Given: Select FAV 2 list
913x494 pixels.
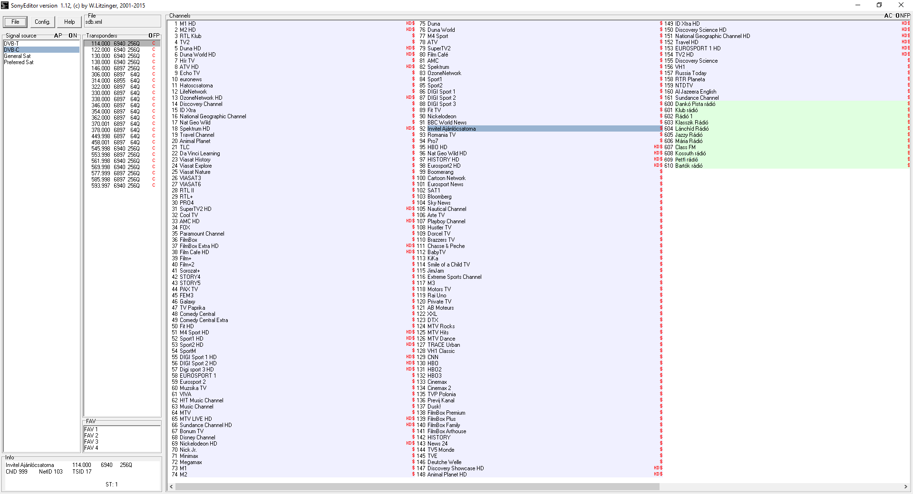Looking at the screenshot, I should (x=122, y=436).
